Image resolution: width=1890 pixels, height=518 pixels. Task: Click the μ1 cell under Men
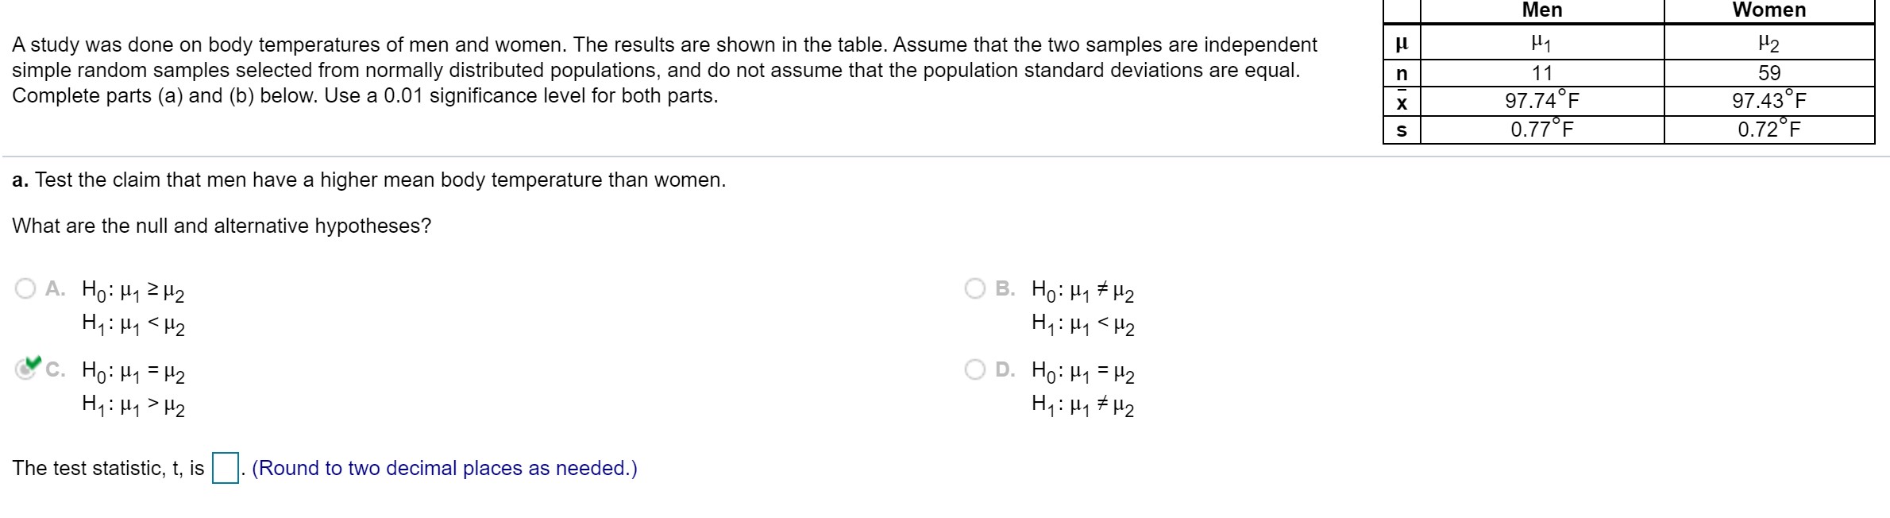[x=1541, y=43]
